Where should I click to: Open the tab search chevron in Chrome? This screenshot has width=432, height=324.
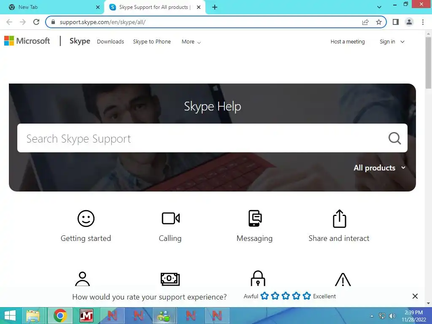pyautogui.click(x=379, y=7)
